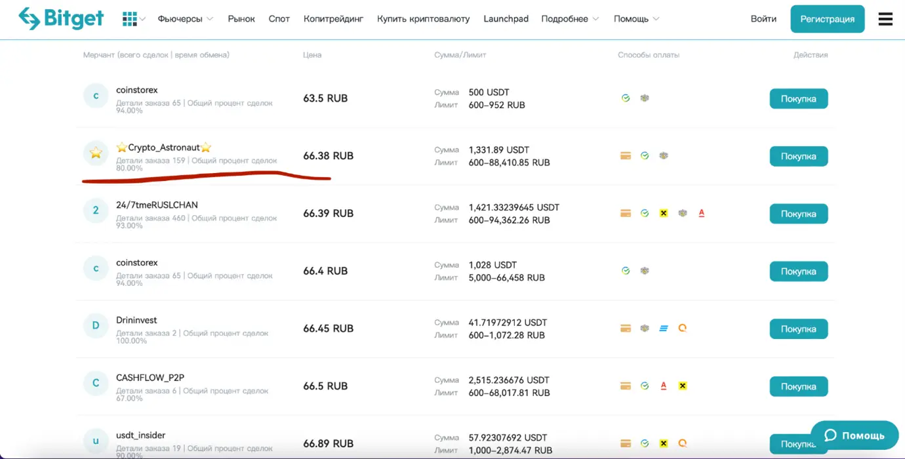Click the Bitget logo
The height and width of the screenshot is (459, 905).
coord(61,19)
